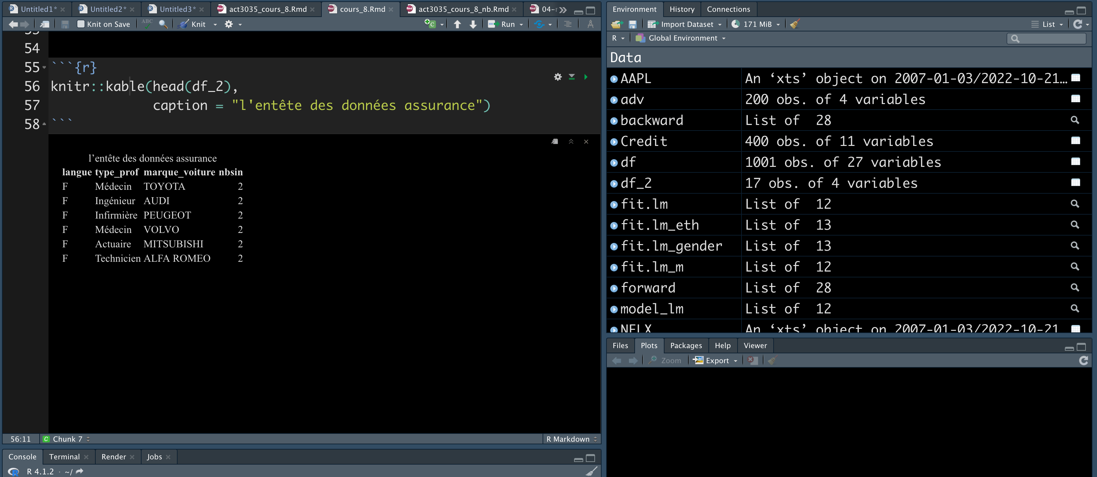View current working directory arrow
Image resolution: width=1097 pixels, height=477 pixels.
tap(80, 471)
